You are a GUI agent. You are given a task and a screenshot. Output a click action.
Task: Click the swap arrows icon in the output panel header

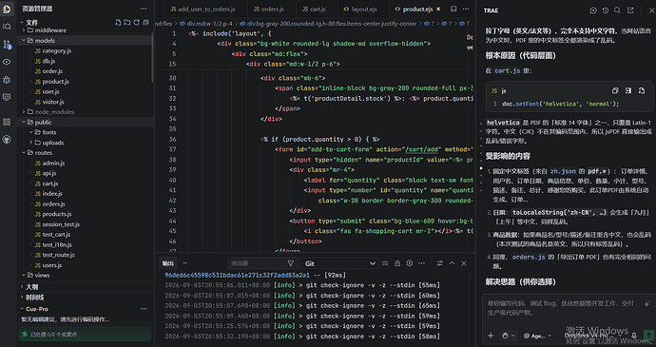coord(439,263)
